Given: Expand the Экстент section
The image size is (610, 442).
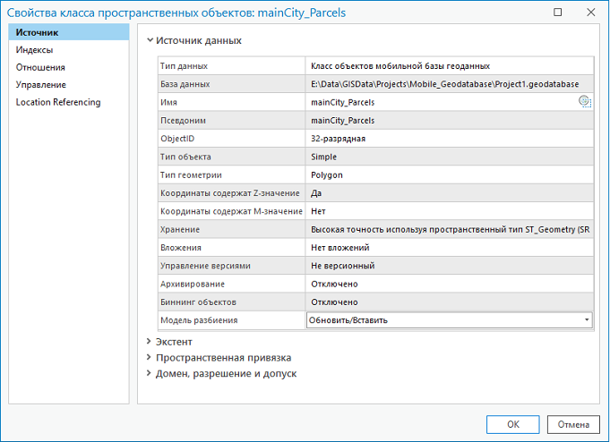Looking at the screenshot, I should coord(150,342).
